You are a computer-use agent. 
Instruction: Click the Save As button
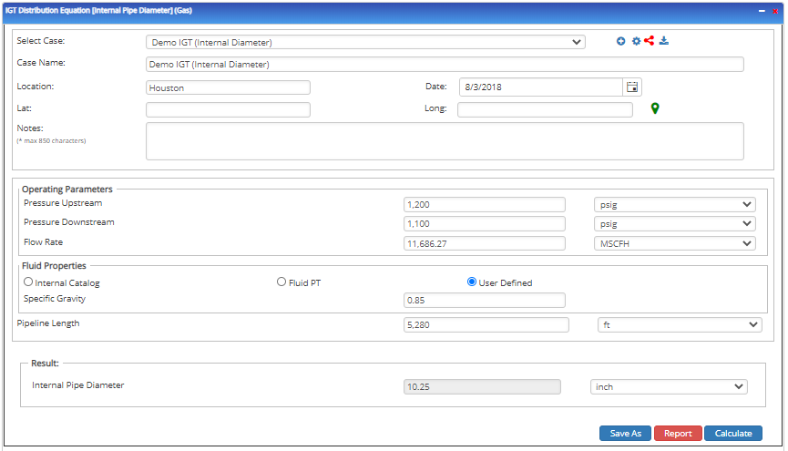[625, 434]
